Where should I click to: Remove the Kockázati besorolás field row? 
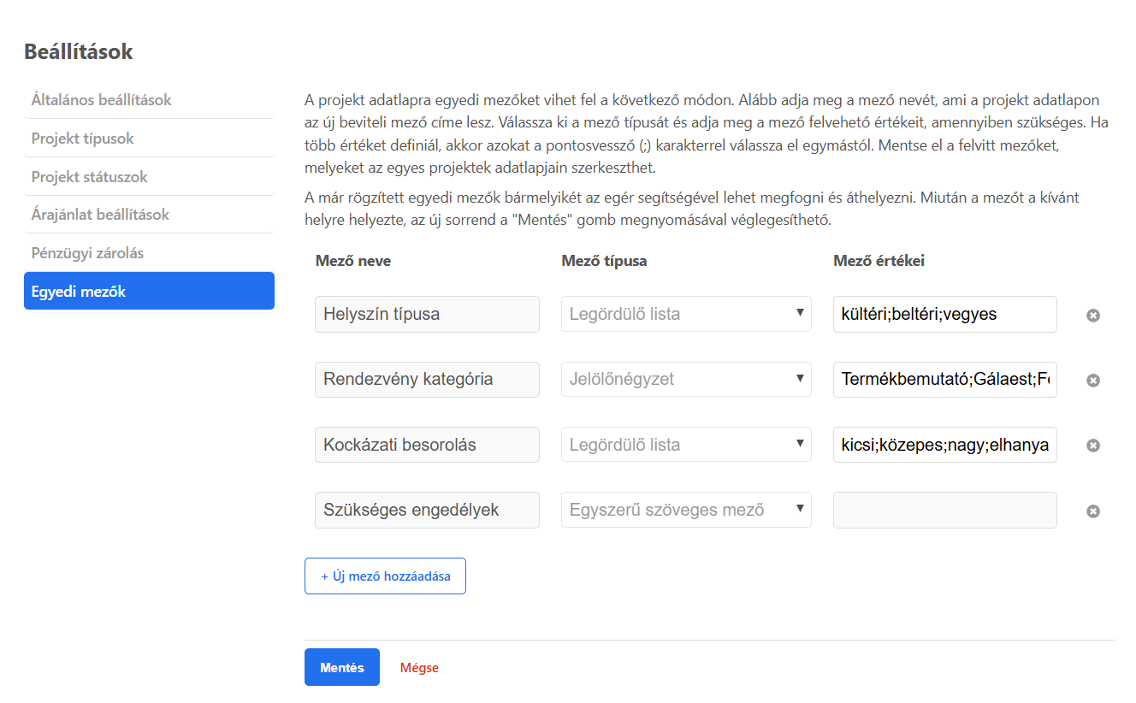point(1092,446)
